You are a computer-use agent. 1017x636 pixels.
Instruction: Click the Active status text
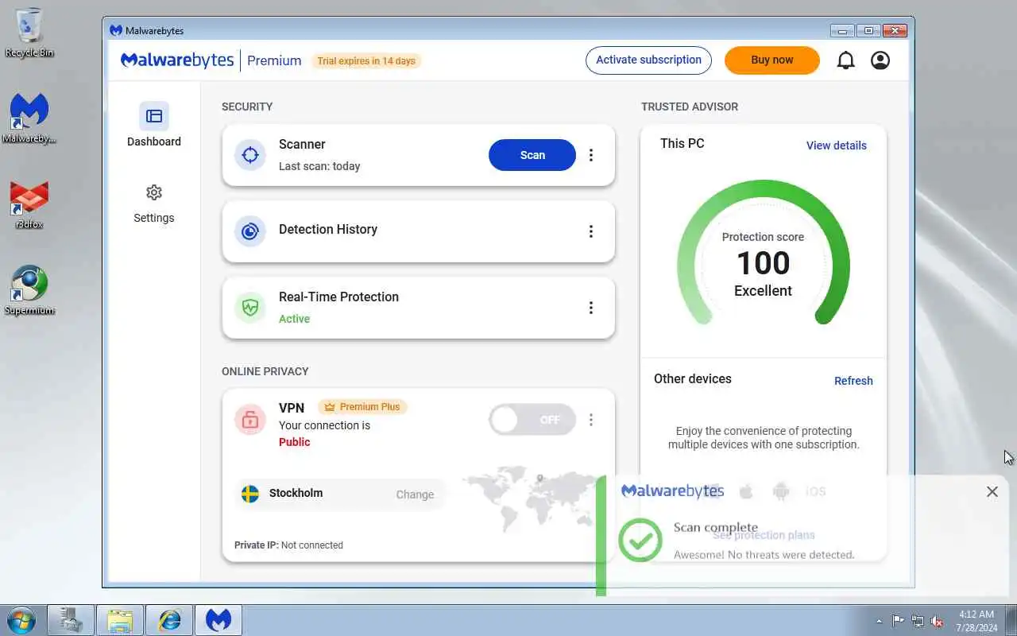(294, 319)
